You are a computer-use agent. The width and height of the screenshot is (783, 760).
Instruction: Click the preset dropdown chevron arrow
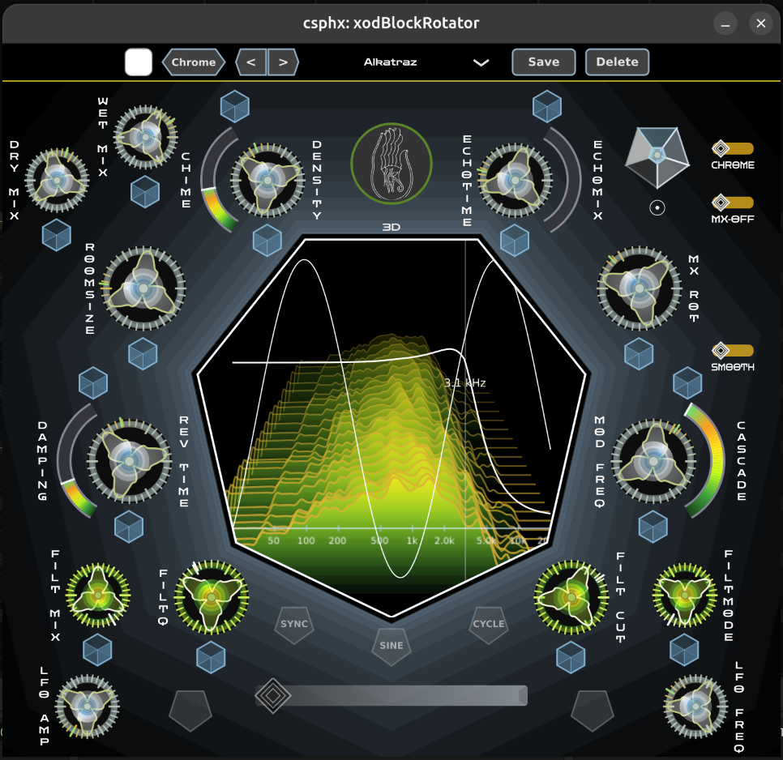[481, 63]
